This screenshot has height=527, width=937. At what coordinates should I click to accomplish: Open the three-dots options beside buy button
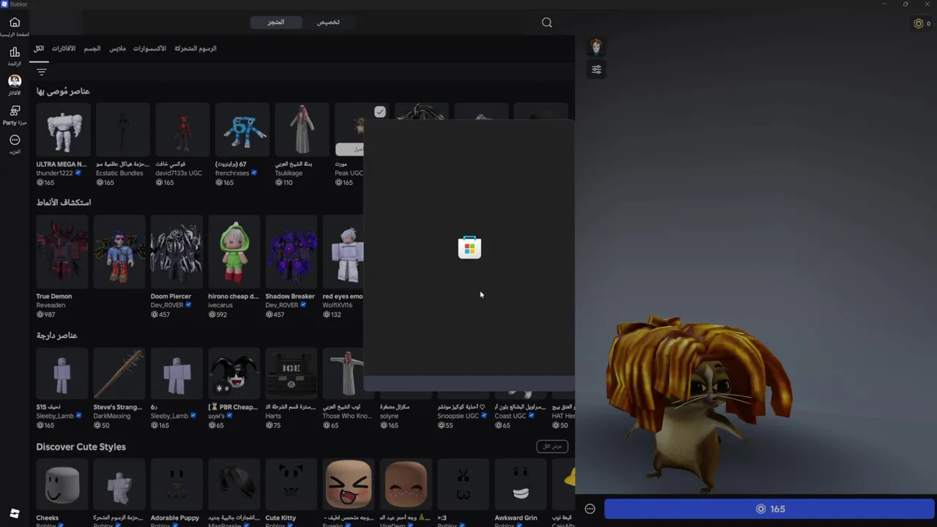pyautogui.click(x=590, y=509)
